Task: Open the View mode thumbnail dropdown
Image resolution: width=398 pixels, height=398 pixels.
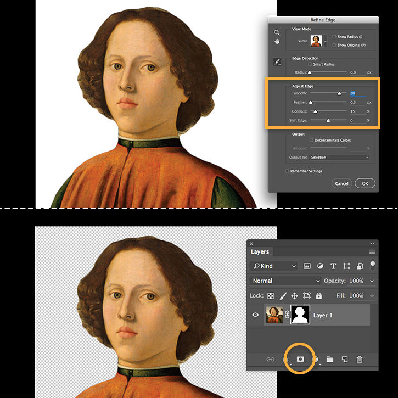Action: [x=325, y=41]
